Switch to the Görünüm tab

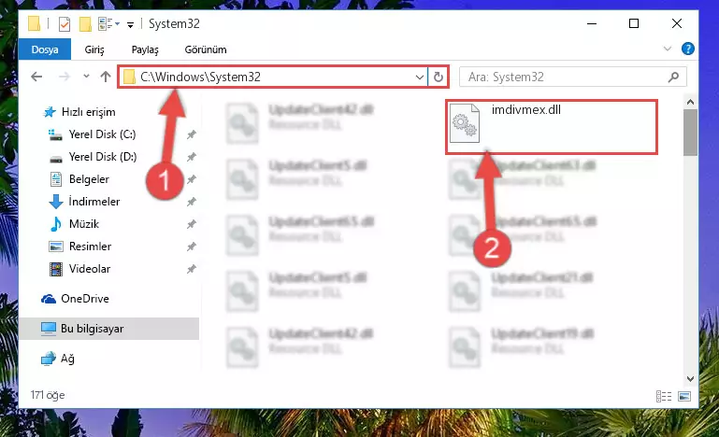[206, 49]
